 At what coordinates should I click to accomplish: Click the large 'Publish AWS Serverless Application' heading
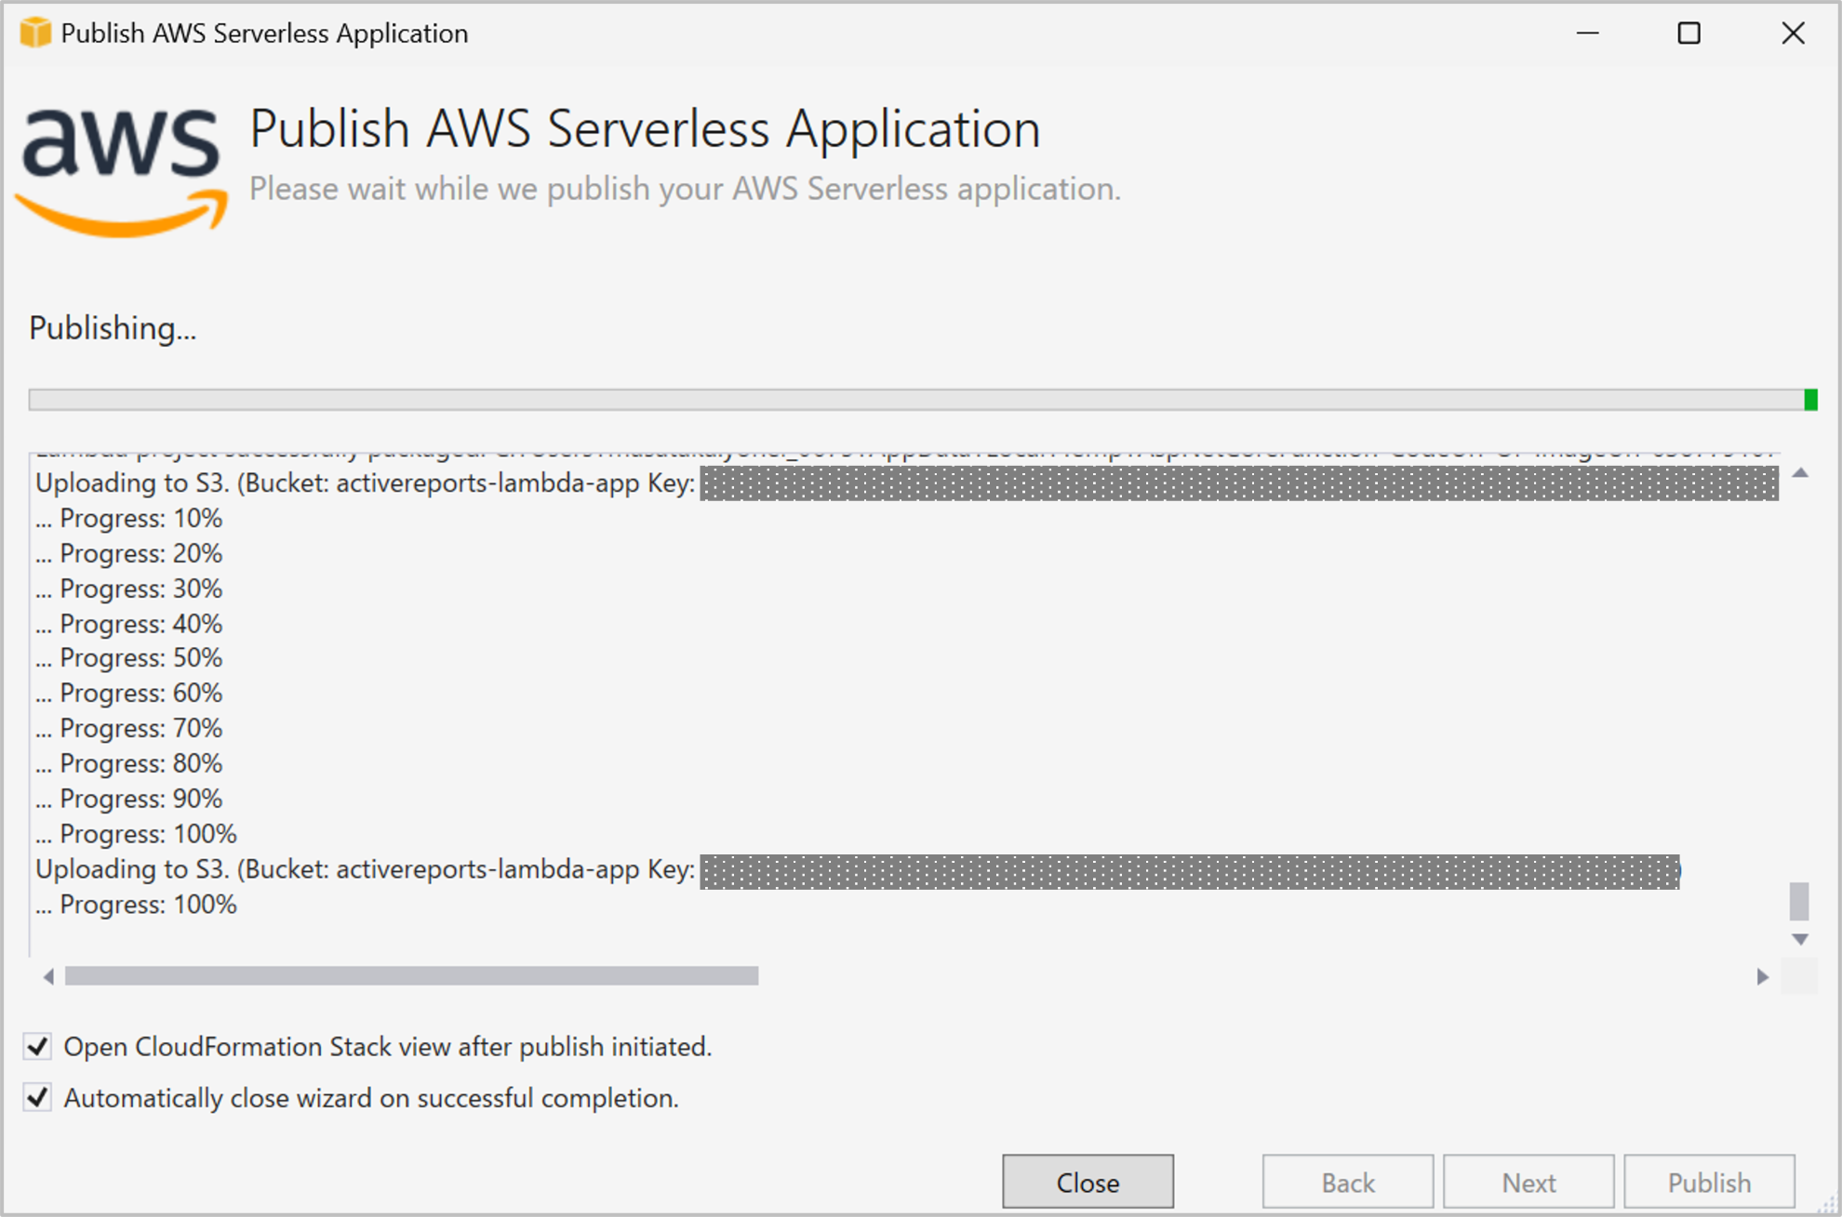[645, 129]
